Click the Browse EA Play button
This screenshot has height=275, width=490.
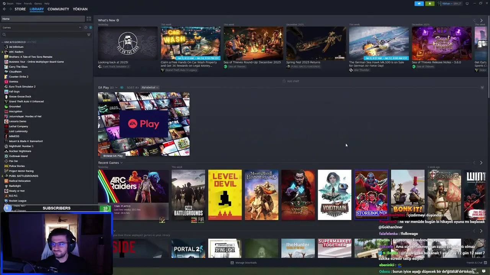[x=113, y=156]
